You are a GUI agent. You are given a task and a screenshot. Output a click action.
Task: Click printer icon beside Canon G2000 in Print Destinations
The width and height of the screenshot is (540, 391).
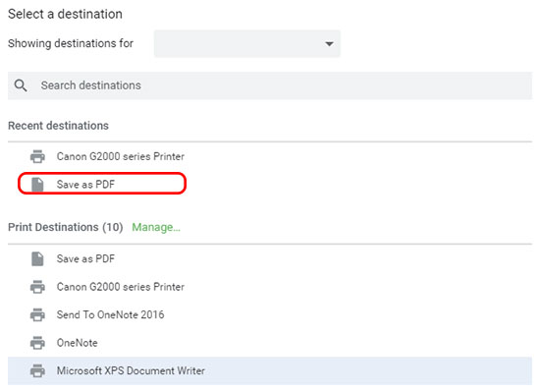(37, 287)
